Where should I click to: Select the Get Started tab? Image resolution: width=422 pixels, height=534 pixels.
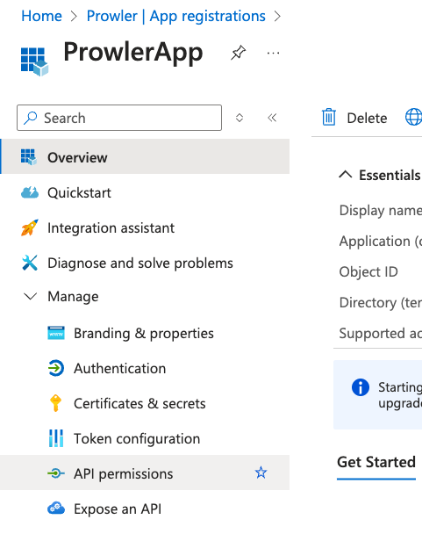[376, 463]
